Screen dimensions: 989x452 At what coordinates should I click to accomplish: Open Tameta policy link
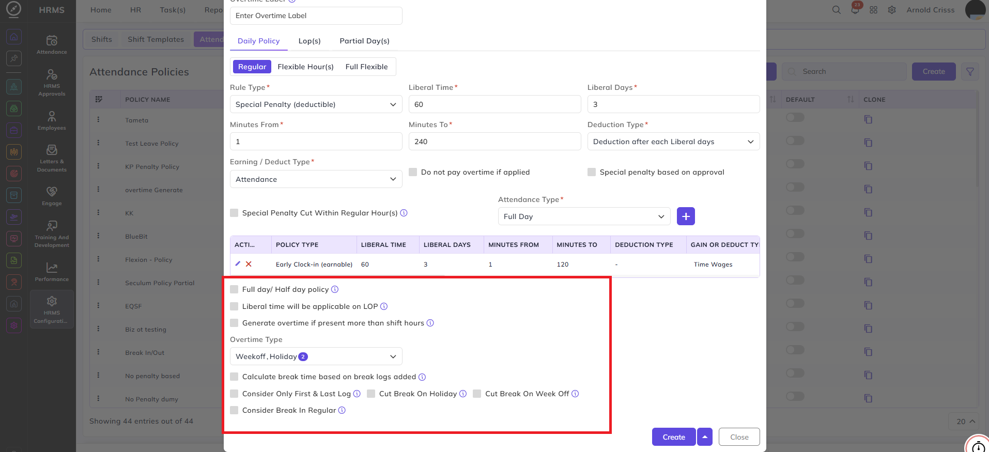tap(136, 120)
